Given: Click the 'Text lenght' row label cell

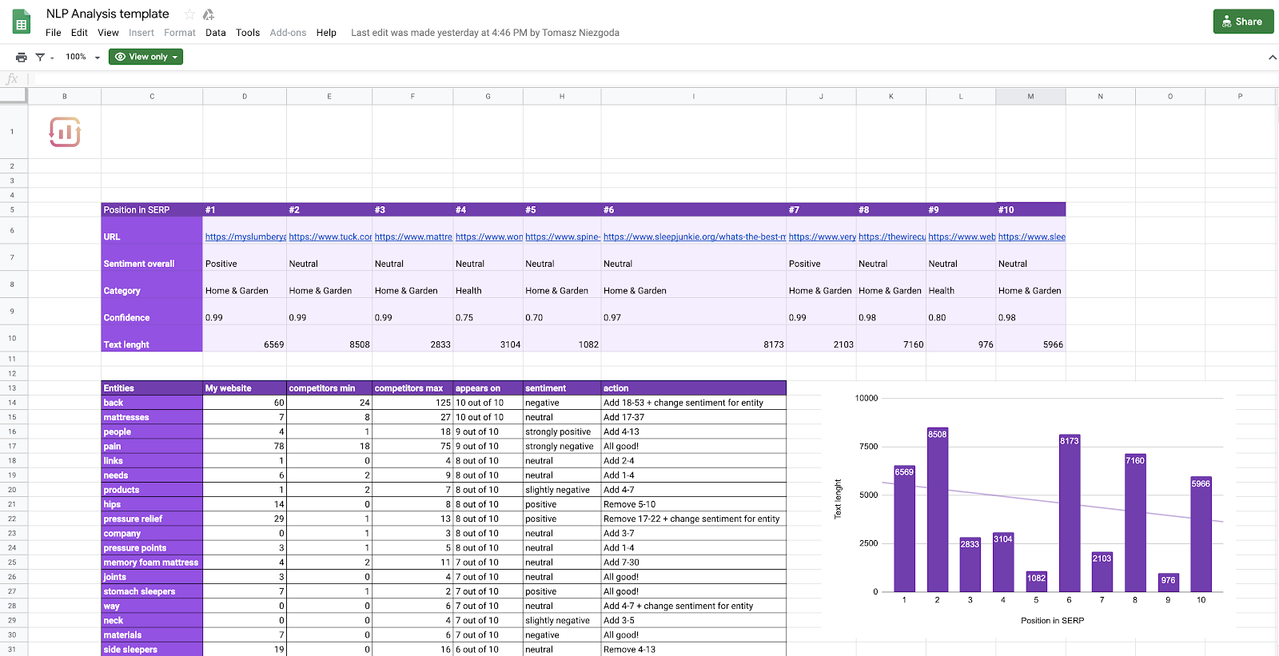Looking at the screenshot, I should pos(152,339).
